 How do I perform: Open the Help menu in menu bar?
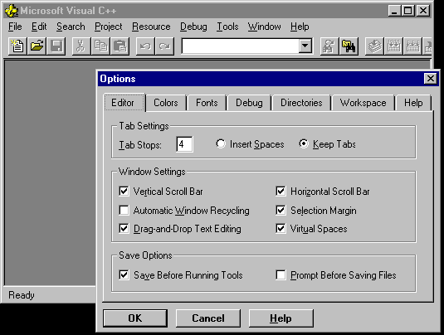pyautogui.click(x=300, y=27)
